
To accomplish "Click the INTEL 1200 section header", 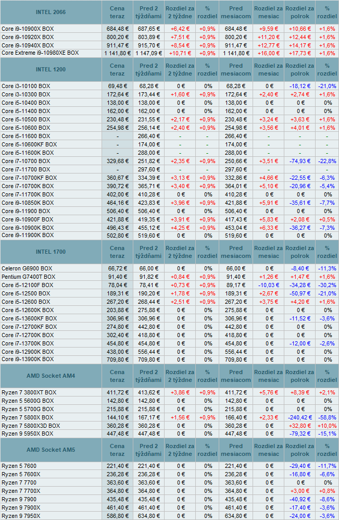I will 51,70.
